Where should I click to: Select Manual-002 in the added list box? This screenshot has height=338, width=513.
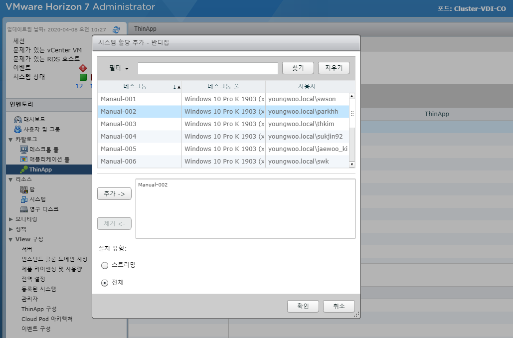(x=153, y=185)
